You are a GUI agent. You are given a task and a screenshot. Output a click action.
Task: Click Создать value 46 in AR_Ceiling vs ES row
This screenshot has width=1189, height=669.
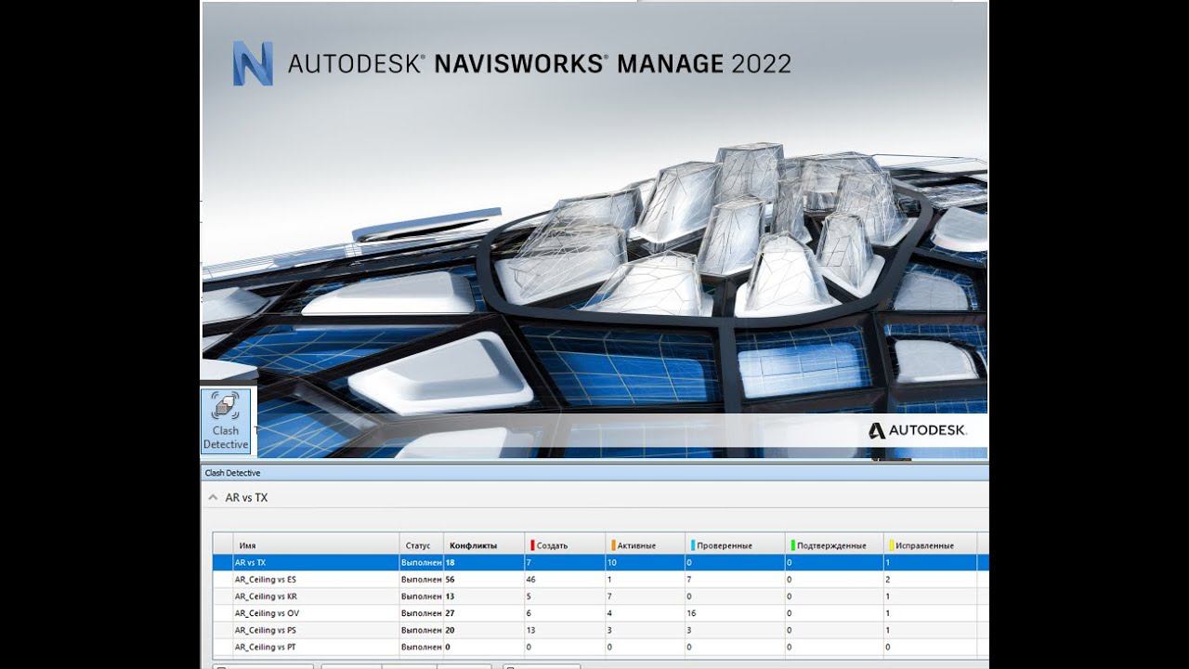tap(531, 579)
